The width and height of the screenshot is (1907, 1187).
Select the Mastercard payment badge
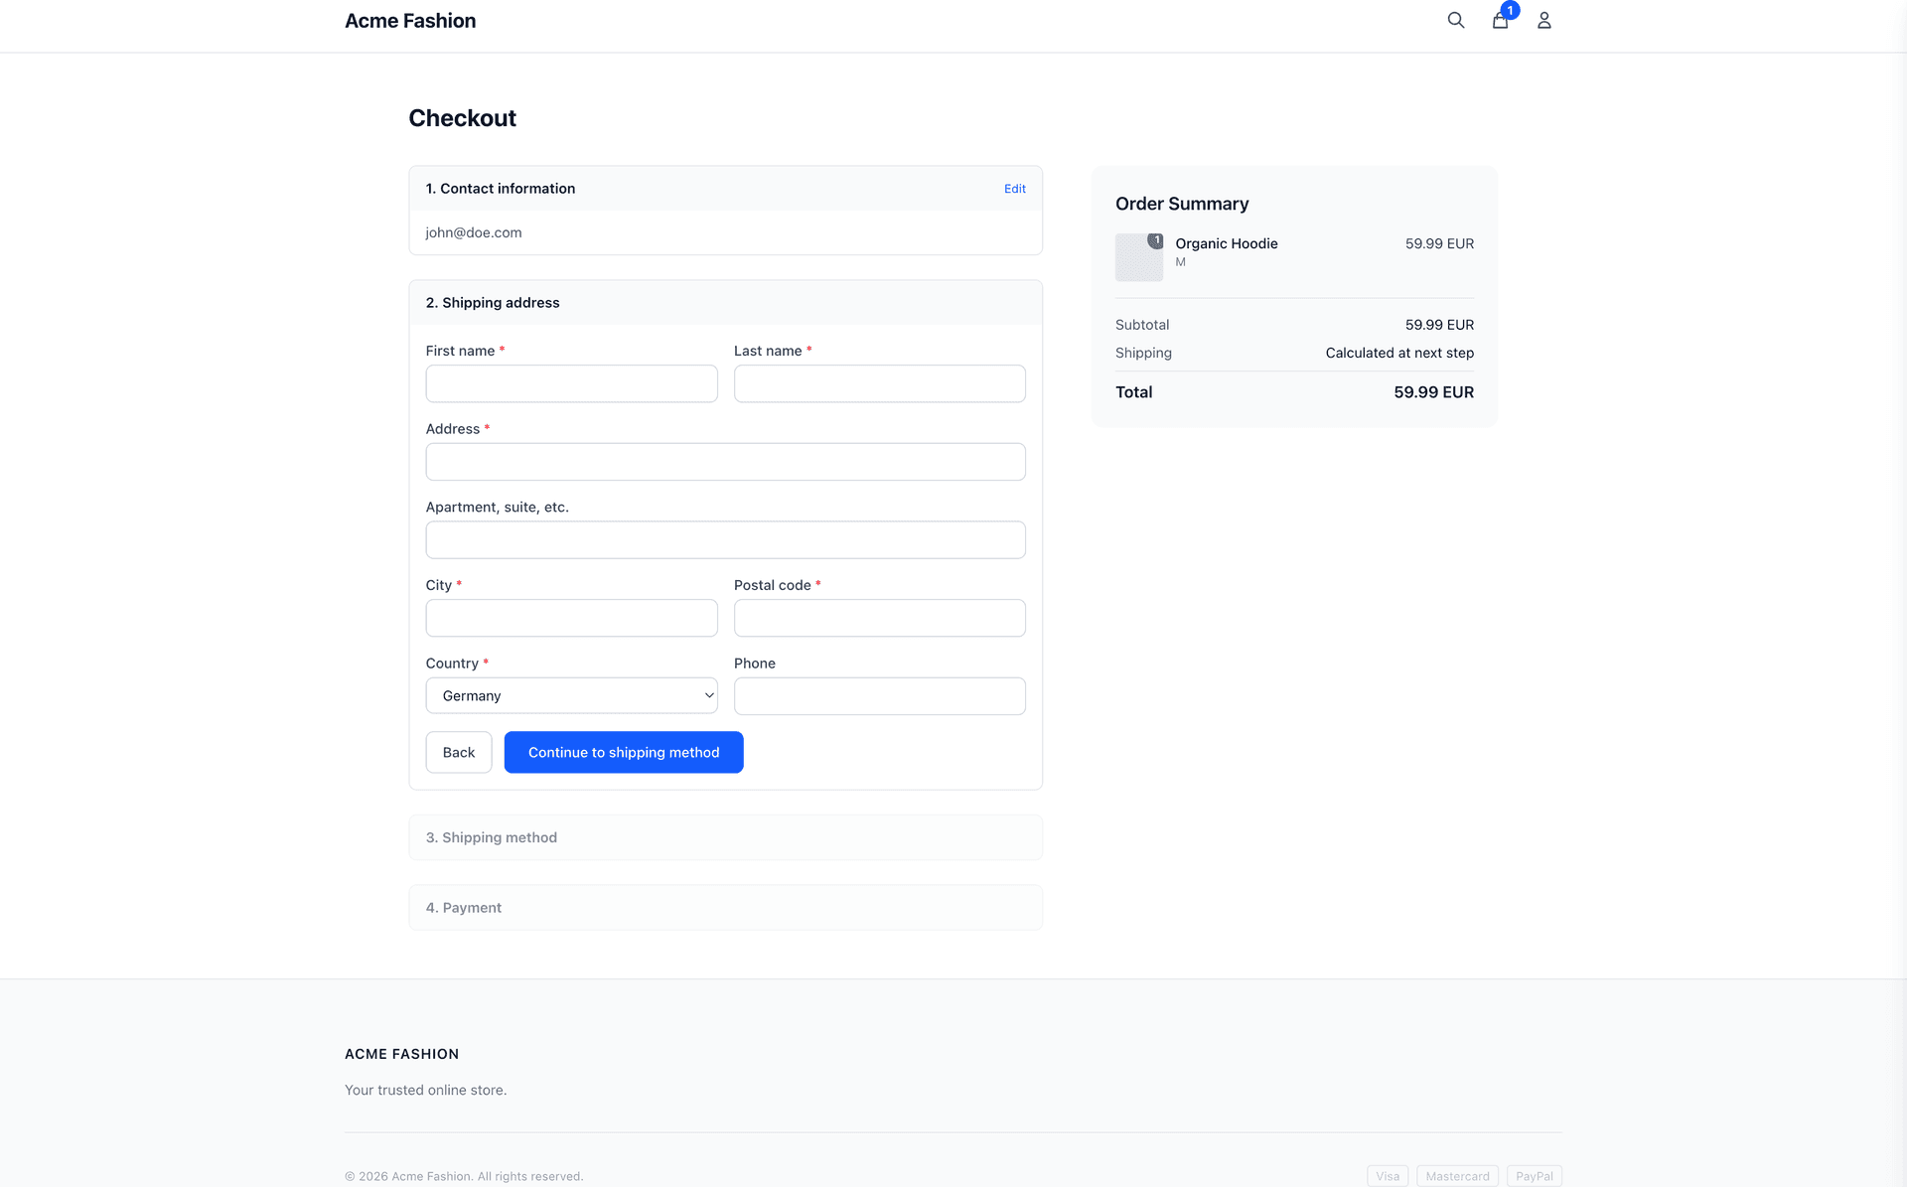(x=1456, y=1175)
